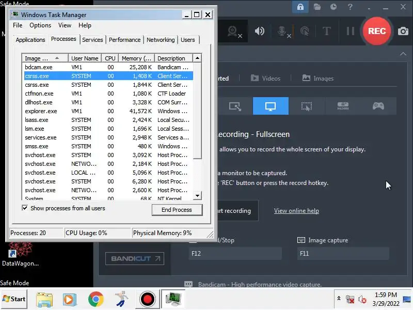413x310 pixels.
Task: Collapse the Bandicam panel with up chevron
Action: click(403, 54)
